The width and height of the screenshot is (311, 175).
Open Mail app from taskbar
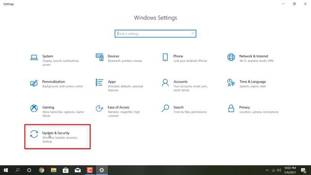point(78,170)
